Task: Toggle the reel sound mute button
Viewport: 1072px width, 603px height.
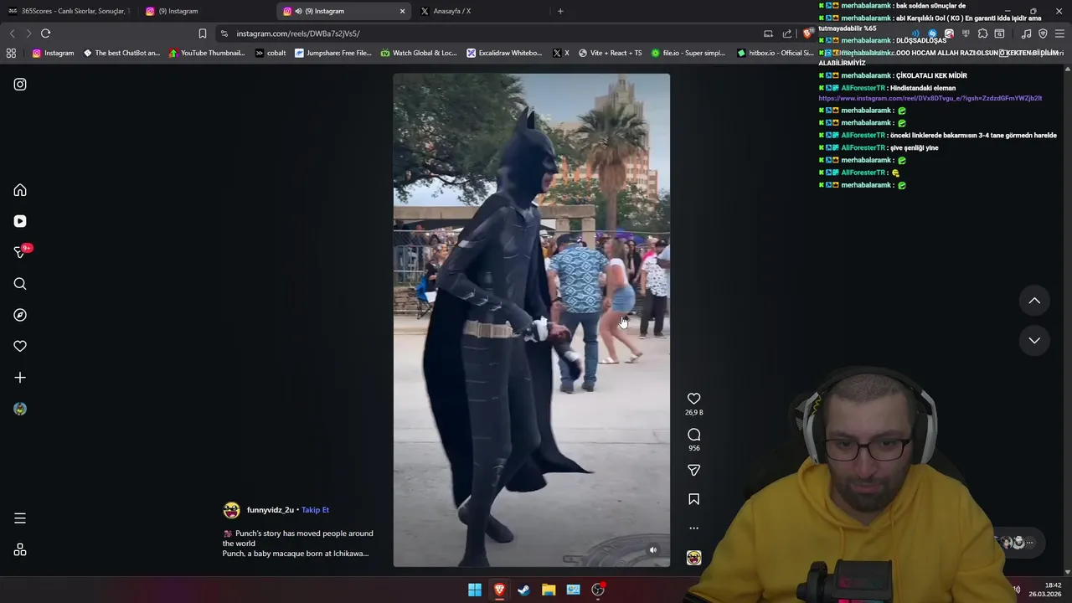Action: tap(653, 550)
